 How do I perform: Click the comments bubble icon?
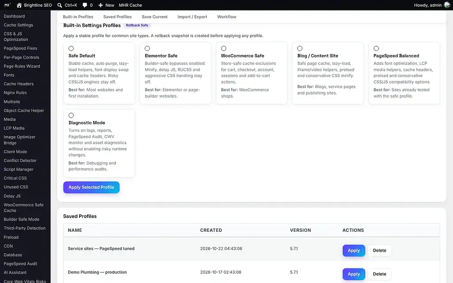(x=84, y=5)
